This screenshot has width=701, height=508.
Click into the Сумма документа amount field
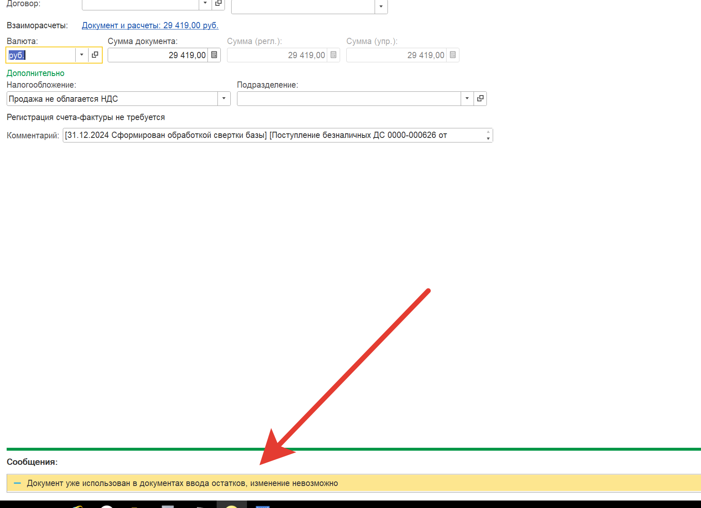click(x=158, y=55)
